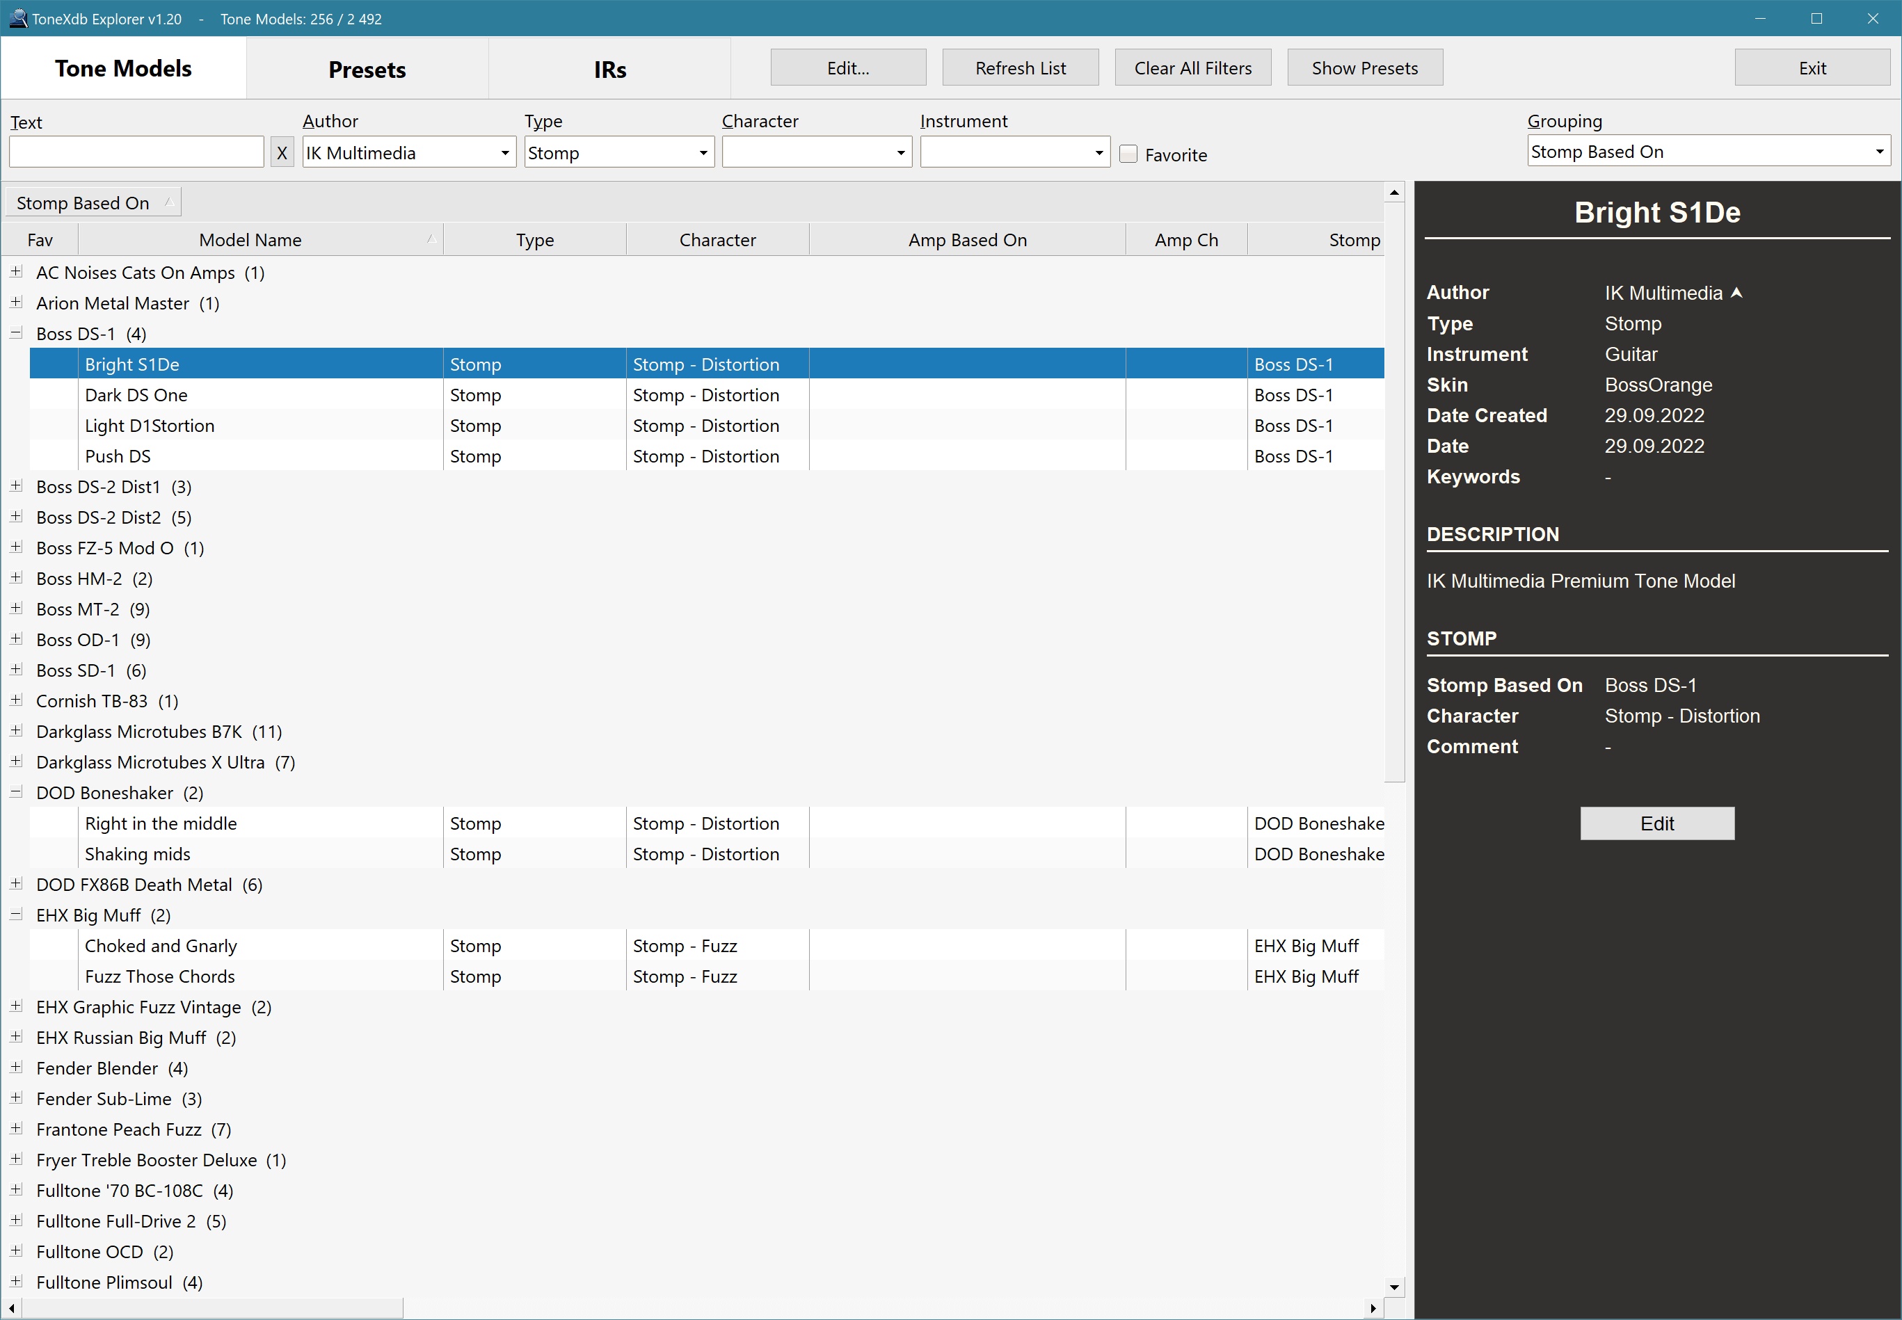
Task: Click the Stomp Based On grouping chip
Action: tap(93, 202)
